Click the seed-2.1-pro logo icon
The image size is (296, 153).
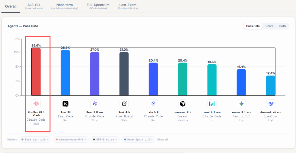point(212,104)
